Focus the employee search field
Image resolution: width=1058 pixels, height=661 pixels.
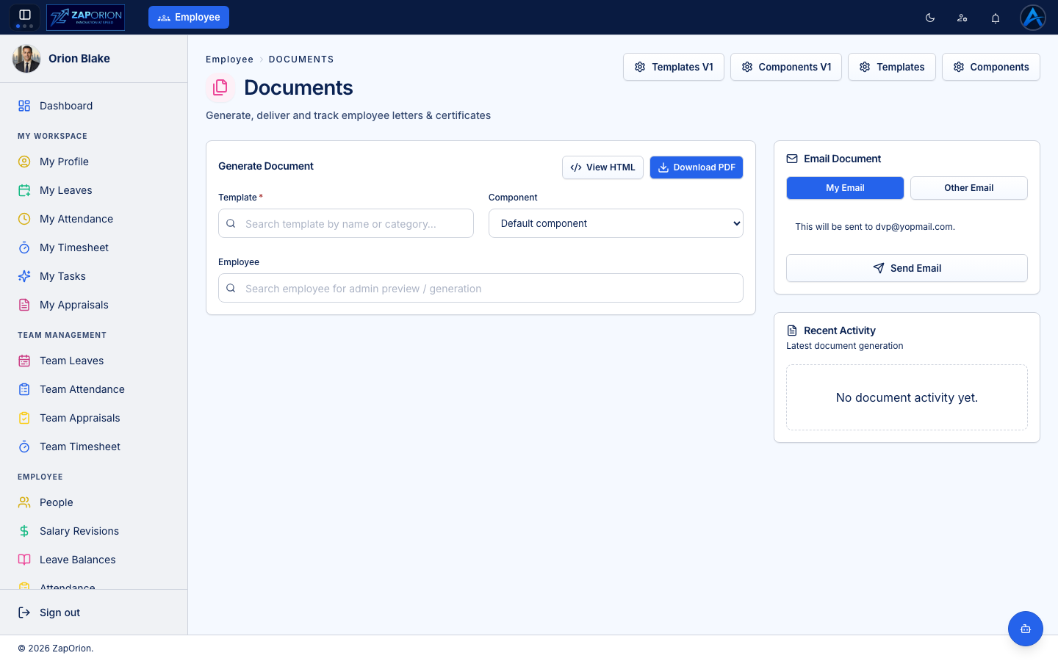[x=481, y=288]
